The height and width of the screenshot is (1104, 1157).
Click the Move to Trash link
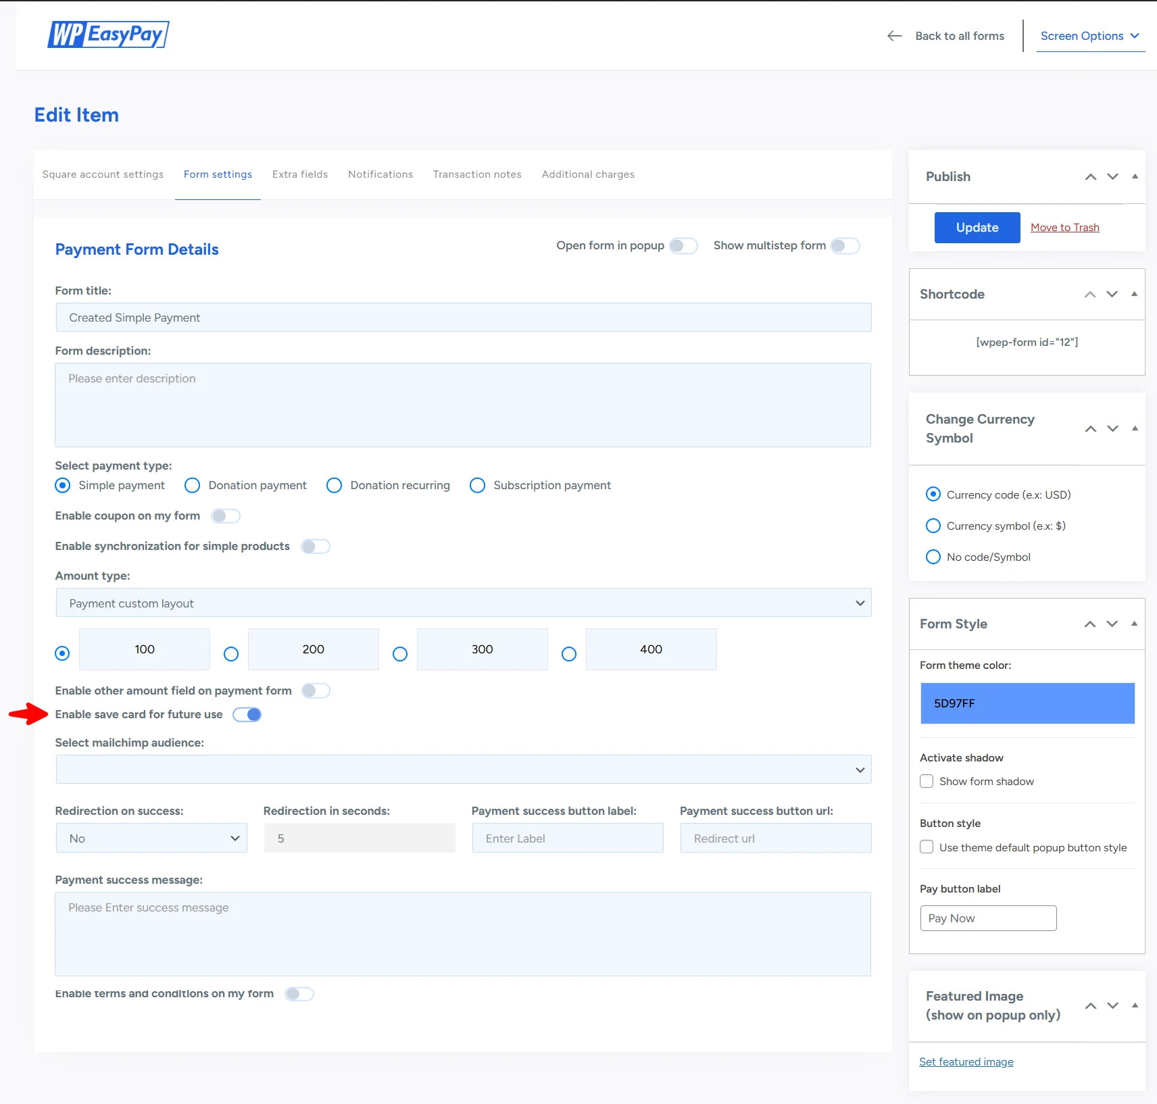(x=1064, y=228)
